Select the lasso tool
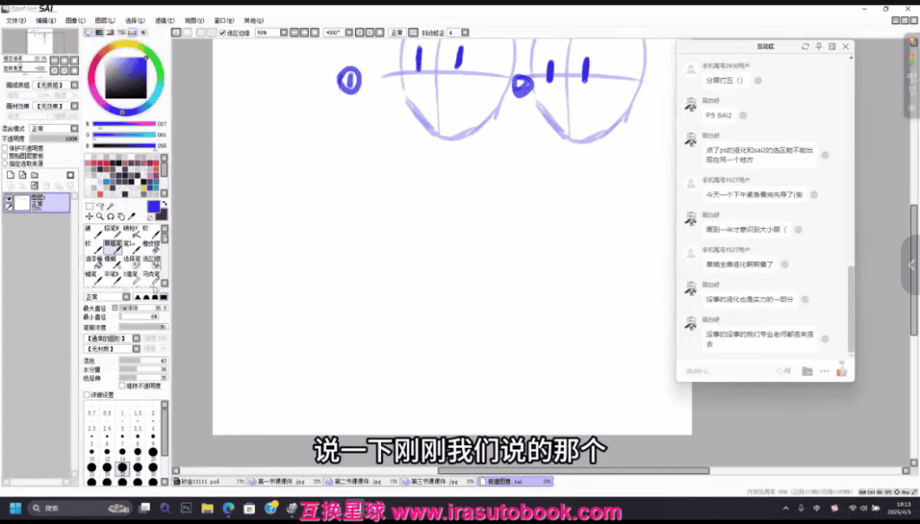Viewport: 920px width, 524px height. (100, 206)
